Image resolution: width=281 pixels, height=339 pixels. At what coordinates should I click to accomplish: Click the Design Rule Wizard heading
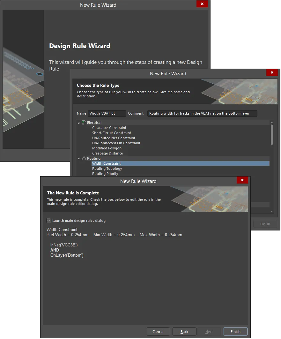[x=80, y=46]
